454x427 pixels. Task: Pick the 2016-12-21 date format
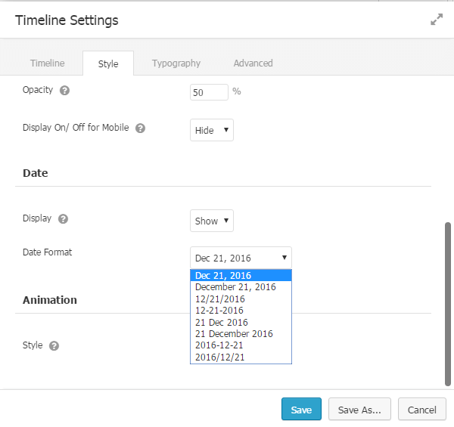pyautogui.click(x=219, y=345)
